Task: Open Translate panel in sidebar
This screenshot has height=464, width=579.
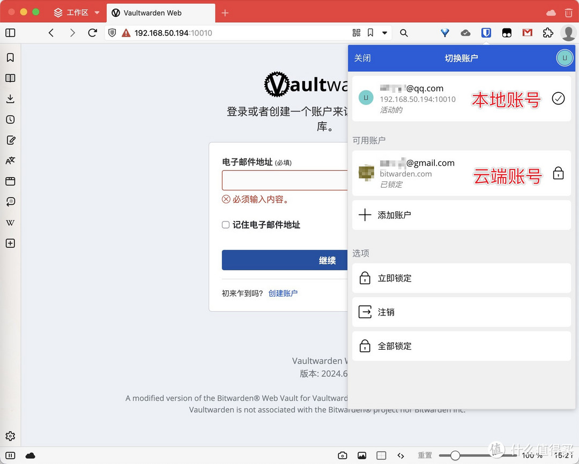Action: point(10,161)
